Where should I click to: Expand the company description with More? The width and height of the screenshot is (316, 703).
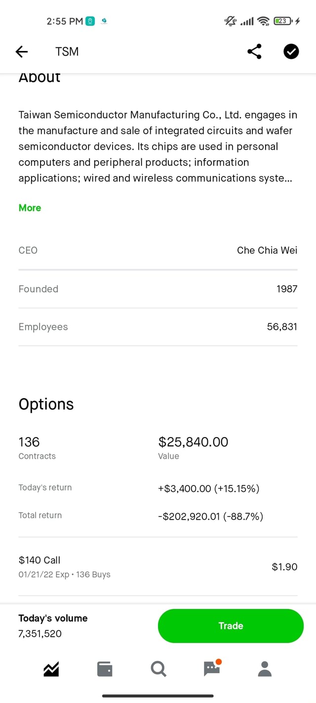pos(30,208)
